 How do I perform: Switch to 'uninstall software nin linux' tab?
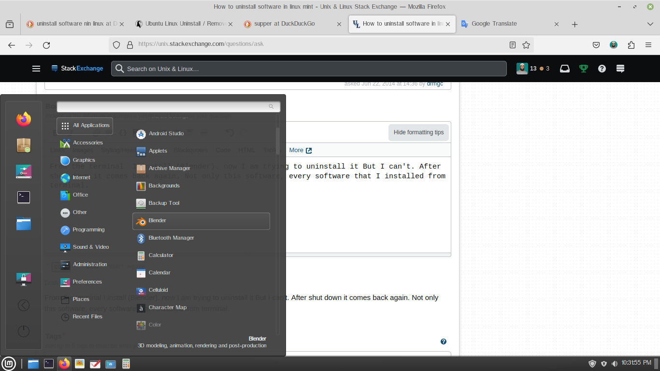[x=76, y=24]
